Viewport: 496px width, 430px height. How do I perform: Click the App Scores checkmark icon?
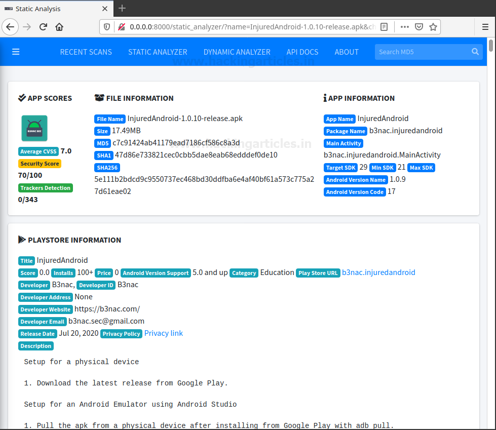click(x=22, y=98)
